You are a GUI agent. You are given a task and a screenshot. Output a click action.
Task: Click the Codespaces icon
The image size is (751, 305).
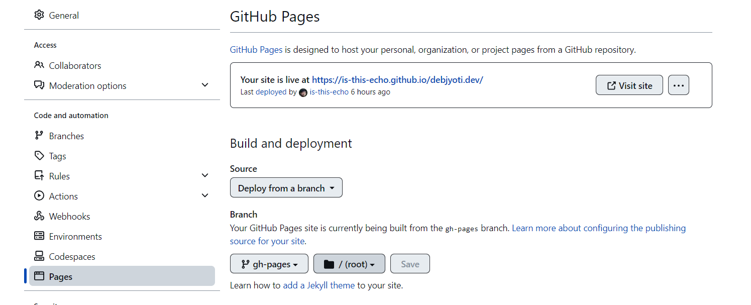click(39, 256)
